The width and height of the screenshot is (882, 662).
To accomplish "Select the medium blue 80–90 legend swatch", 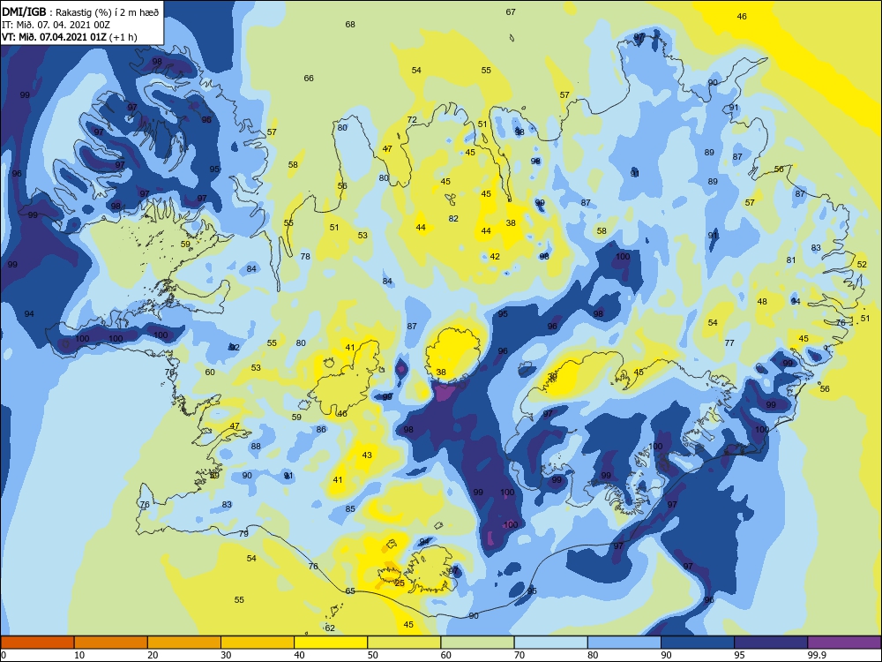I will point(624,643).
